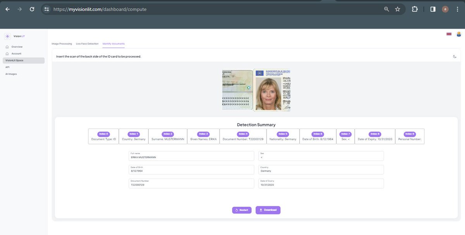Toggle dark mode moon icon
The image size is (465, 235).
(x=455, y=57)
